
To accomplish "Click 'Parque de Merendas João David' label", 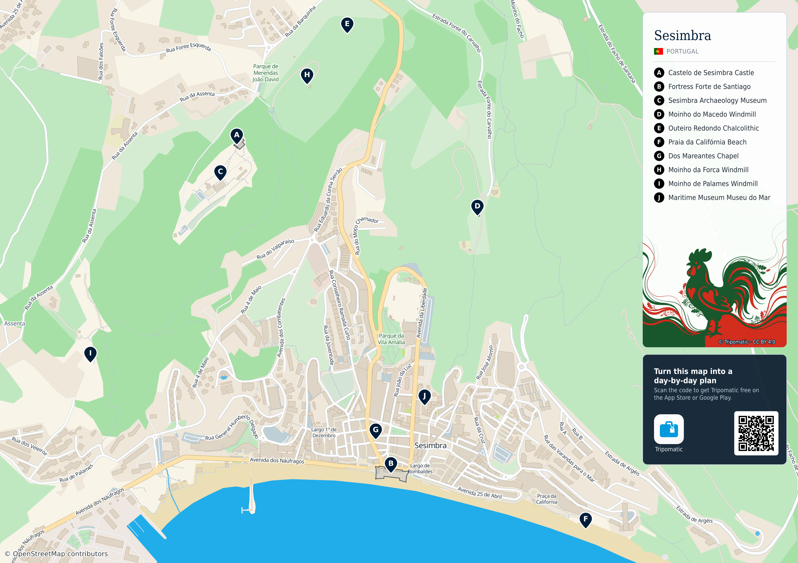I will (266, 73).
